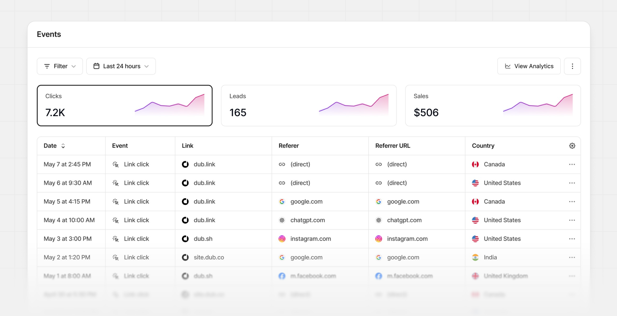
Task: Click the calendar icon in the date picker
Action: (x=97, y=66)
